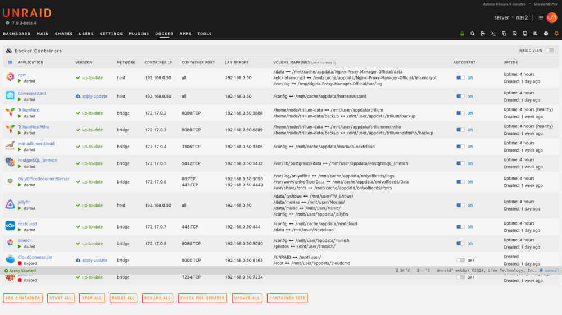
Task: Click the mariadb-nextcloud container icon
Action: click(10, 145)
